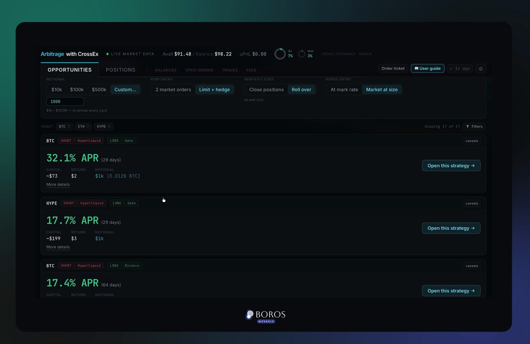This screenshot has height=344, width=530.
Task: Click capital ~$199 on HYPE card
Action: pyautogui.click(x=54, y=238)
